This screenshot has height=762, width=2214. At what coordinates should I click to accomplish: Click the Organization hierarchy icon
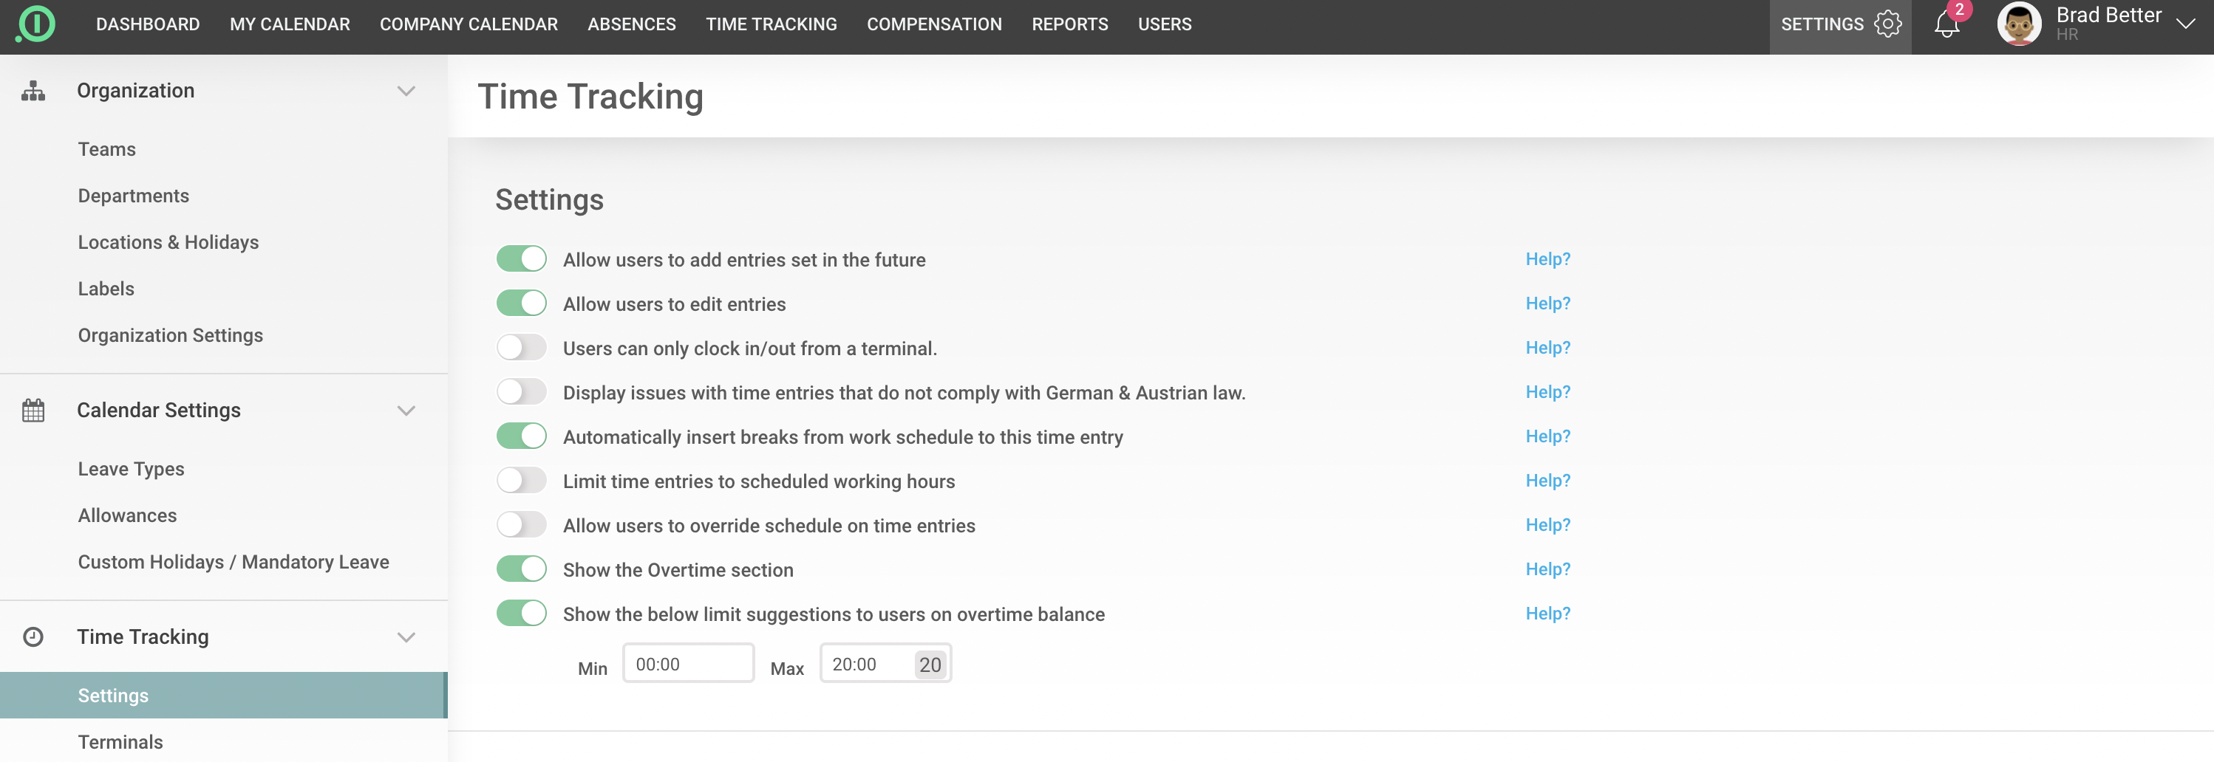pos(33,91)
